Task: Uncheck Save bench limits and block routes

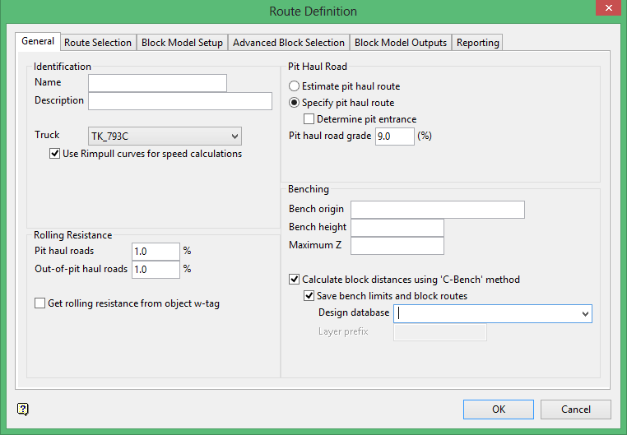Action: pyautogui.click(x=309, y=296)
